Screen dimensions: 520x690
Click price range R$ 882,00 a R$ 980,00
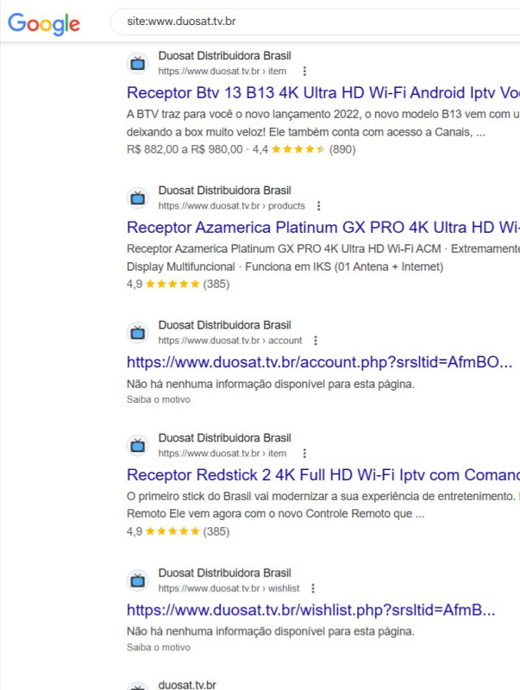point(185,149)
